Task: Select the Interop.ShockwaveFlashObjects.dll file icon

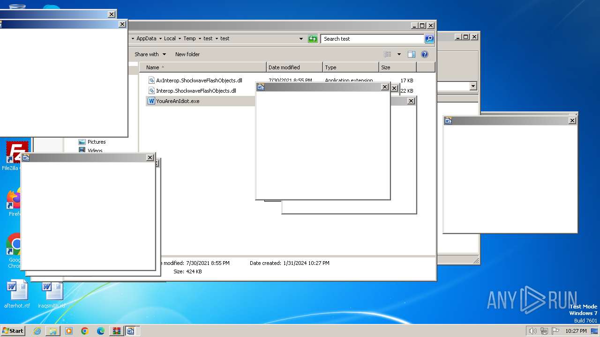Action: [x=151, y=91]
